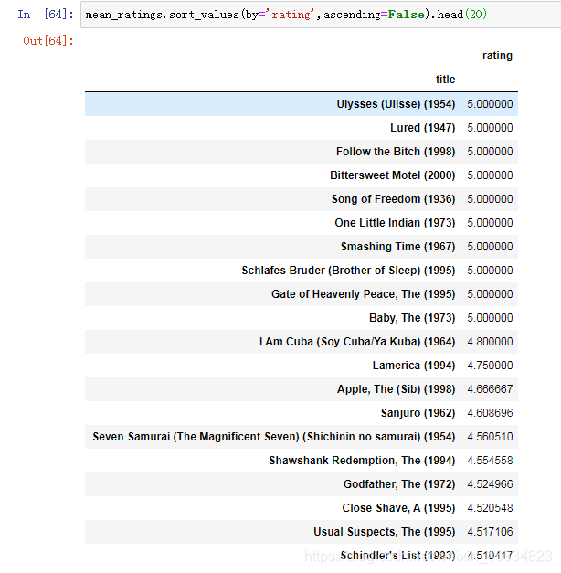Click rating value 4.560510
The width and height of the screenshot is (561, 573).
(490, 437)
